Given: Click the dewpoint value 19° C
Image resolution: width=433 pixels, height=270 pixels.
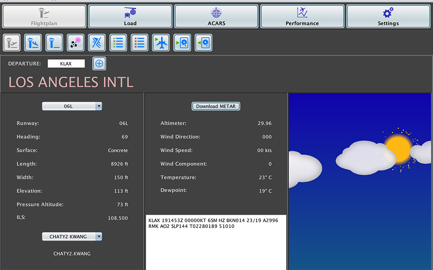Looking at the screenshot, I should click(x=265, y=191).
